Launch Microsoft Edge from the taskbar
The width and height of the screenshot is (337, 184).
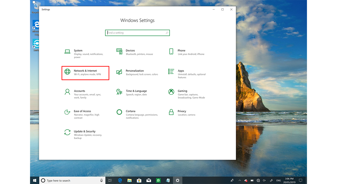120,180
